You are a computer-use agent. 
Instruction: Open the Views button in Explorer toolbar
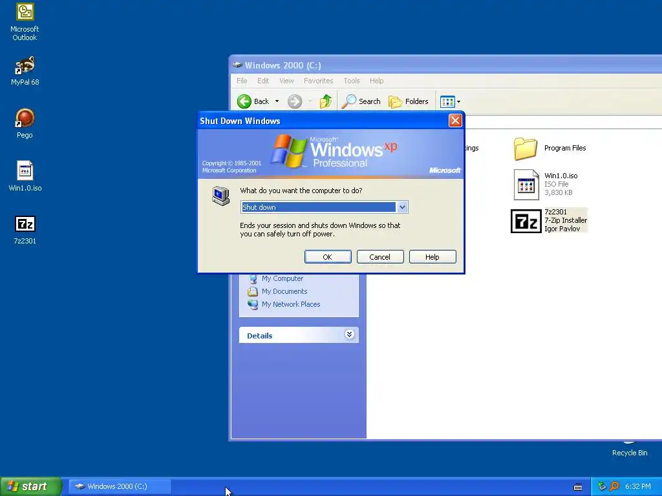(x=447, y=101)
